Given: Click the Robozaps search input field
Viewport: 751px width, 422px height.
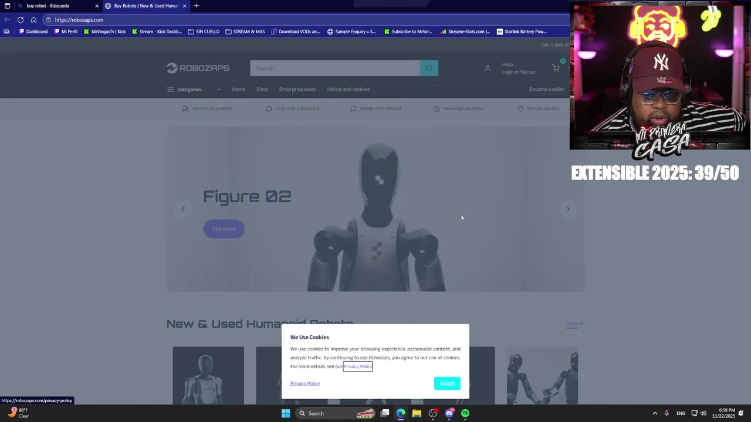Looking at the screenshot, I should (335, 68).
